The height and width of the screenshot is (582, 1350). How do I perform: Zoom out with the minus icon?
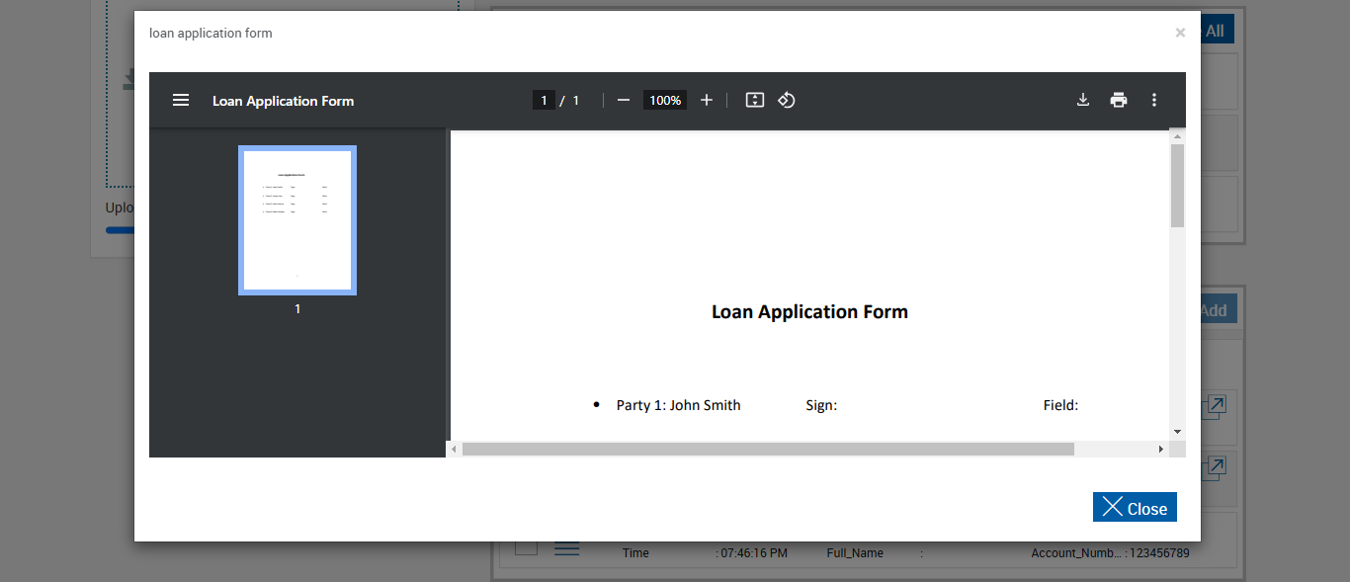[624, 100]
